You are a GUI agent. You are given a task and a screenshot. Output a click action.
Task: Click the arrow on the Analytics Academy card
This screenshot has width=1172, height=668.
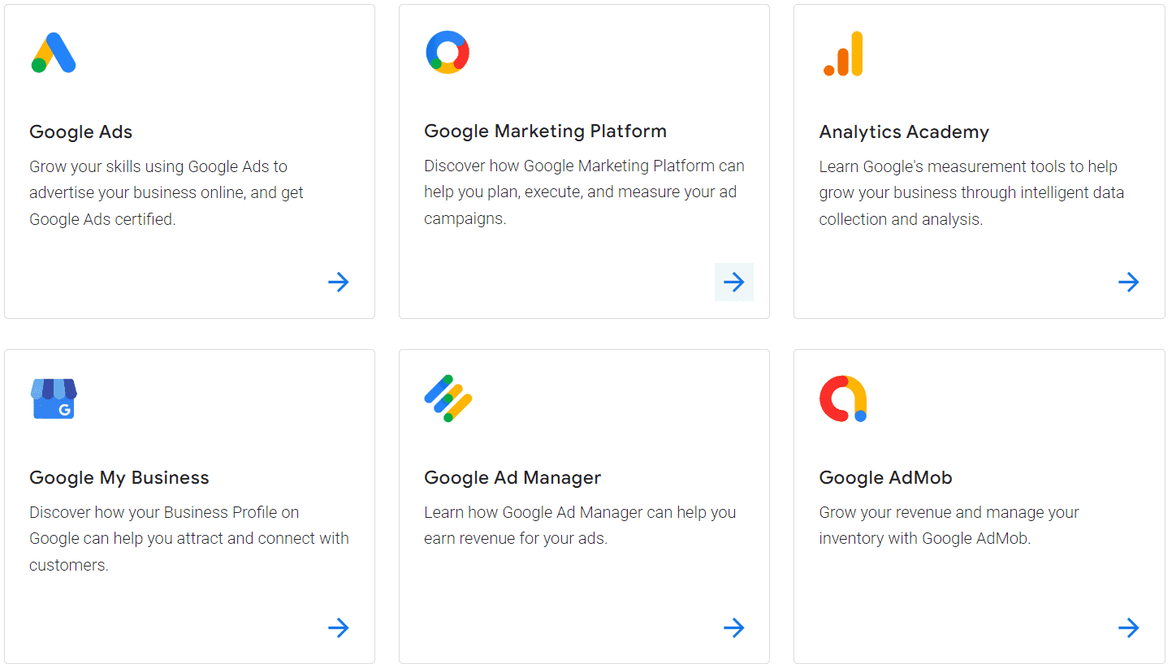pos(1128,282)
